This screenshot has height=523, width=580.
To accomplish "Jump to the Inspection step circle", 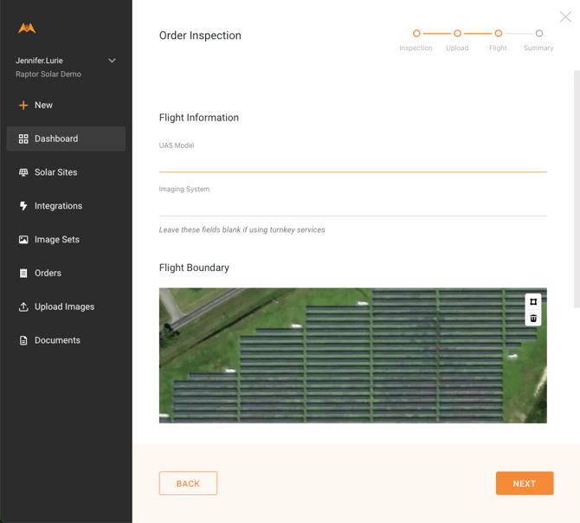I will [416, 34].
